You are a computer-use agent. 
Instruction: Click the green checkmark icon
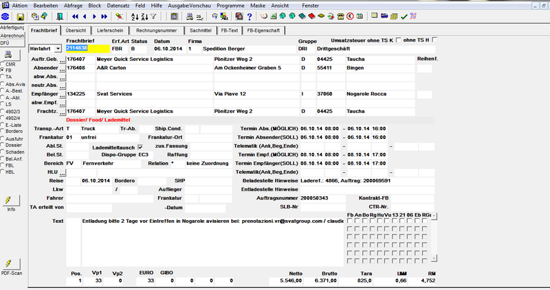(404, 16)
